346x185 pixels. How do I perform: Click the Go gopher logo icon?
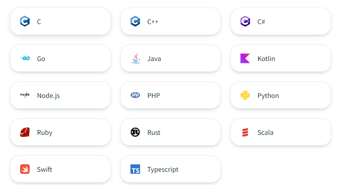click(25, 58)
